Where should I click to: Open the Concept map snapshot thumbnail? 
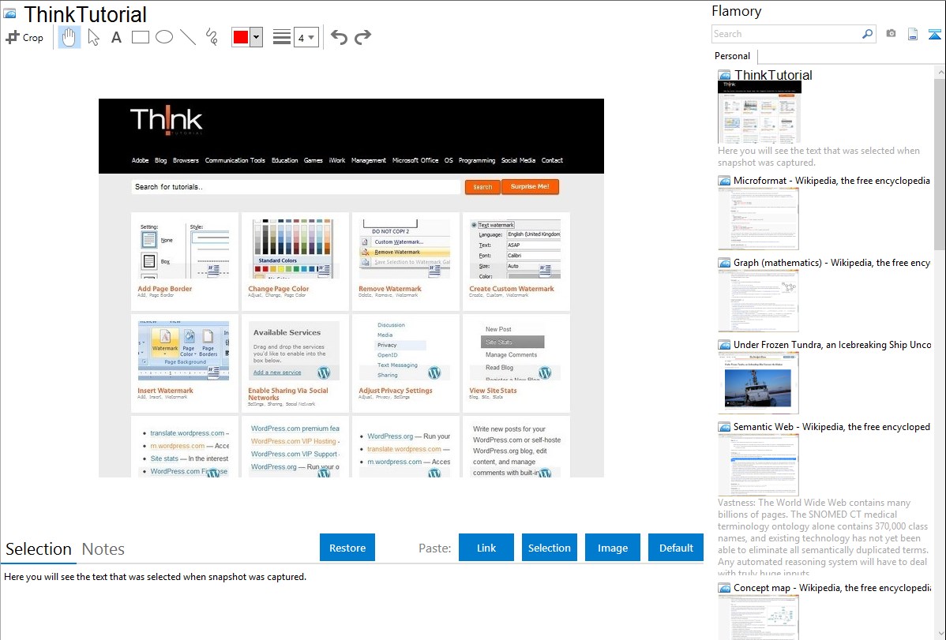click(758, 617)
